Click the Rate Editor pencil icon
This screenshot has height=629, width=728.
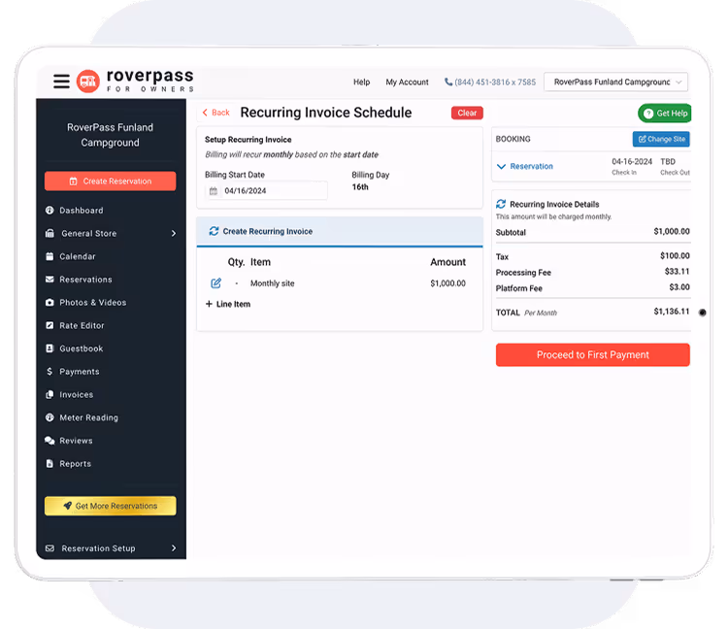[x=50, y=325]
